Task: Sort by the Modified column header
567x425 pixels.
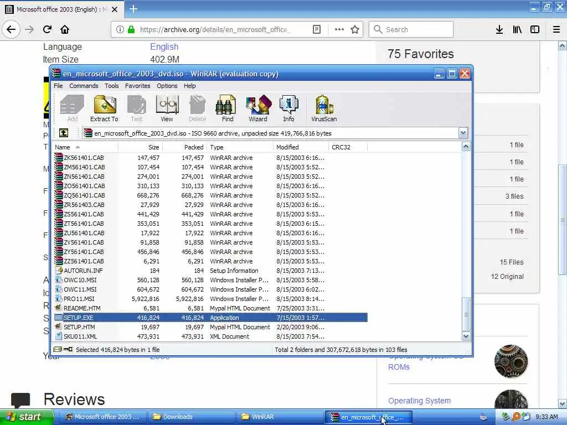Action: [x=301, y=147]
